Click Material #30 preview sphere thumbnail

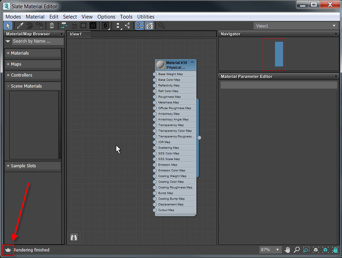pyautogui.click(x=161, y=65)
